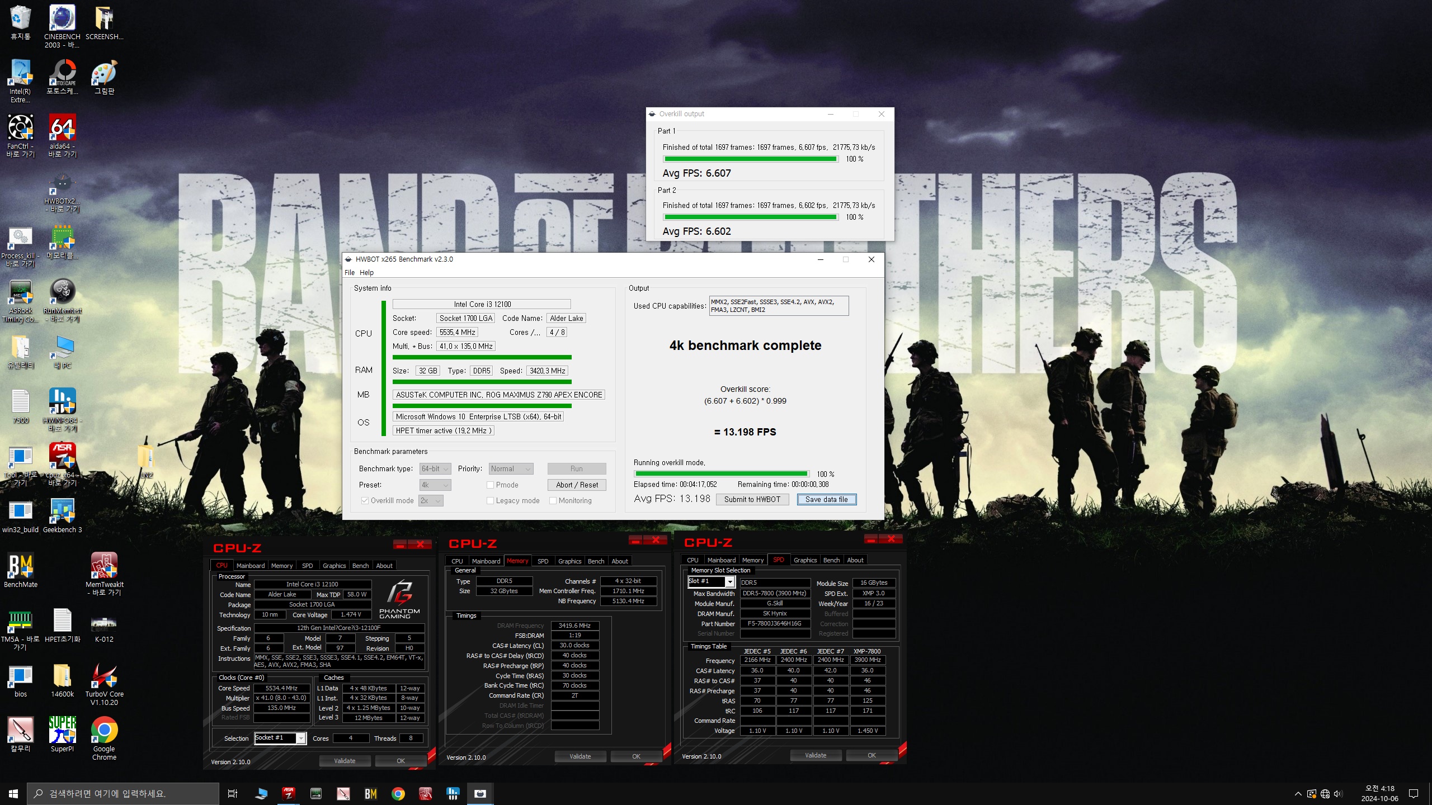Switch to Graphics tab in middle CPU-Z window
Image resolution: width=1432 pixels, height=805 pixels.
(569, 561)
